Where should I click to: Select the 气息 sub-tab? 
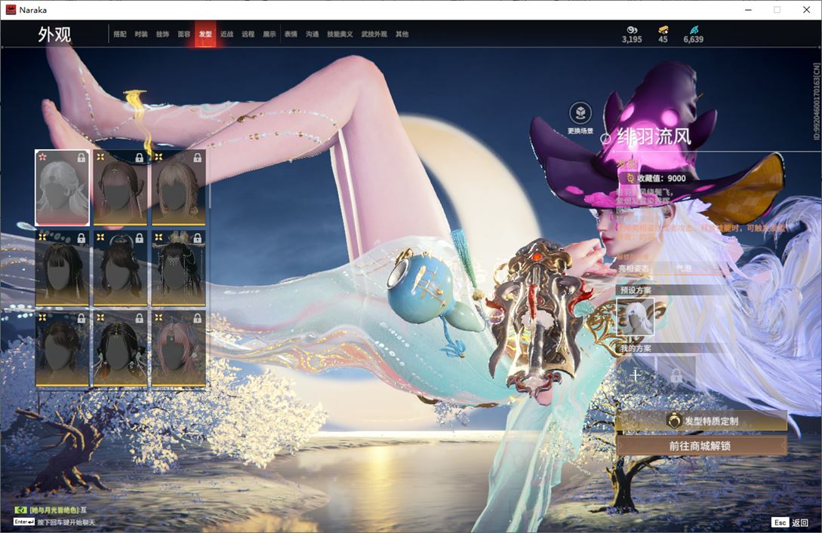[x=684, y=268]
